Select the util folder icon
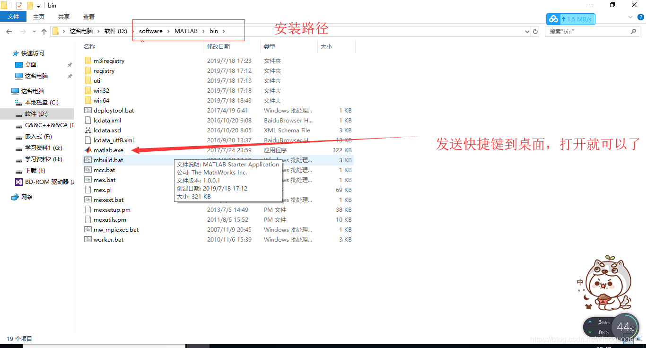The width and height of the screenshot is (646, 348). 87,80
